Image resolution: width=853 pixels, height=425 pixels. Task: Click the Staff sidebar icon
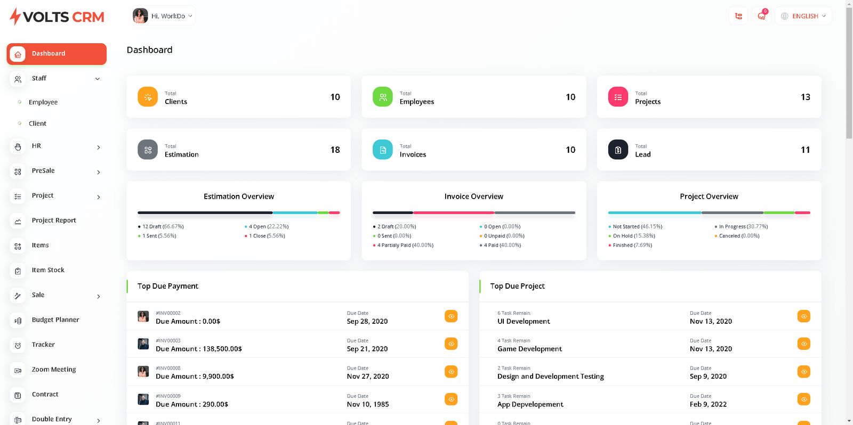point(18,79)
